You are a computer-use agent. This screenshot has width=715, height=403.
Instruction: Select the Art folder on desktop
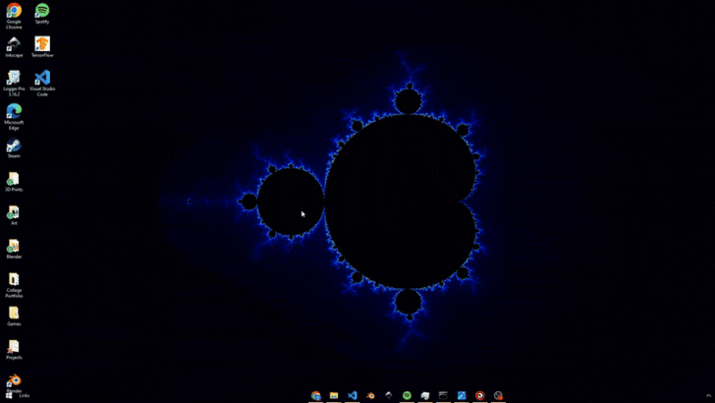[x=14, y=215]
